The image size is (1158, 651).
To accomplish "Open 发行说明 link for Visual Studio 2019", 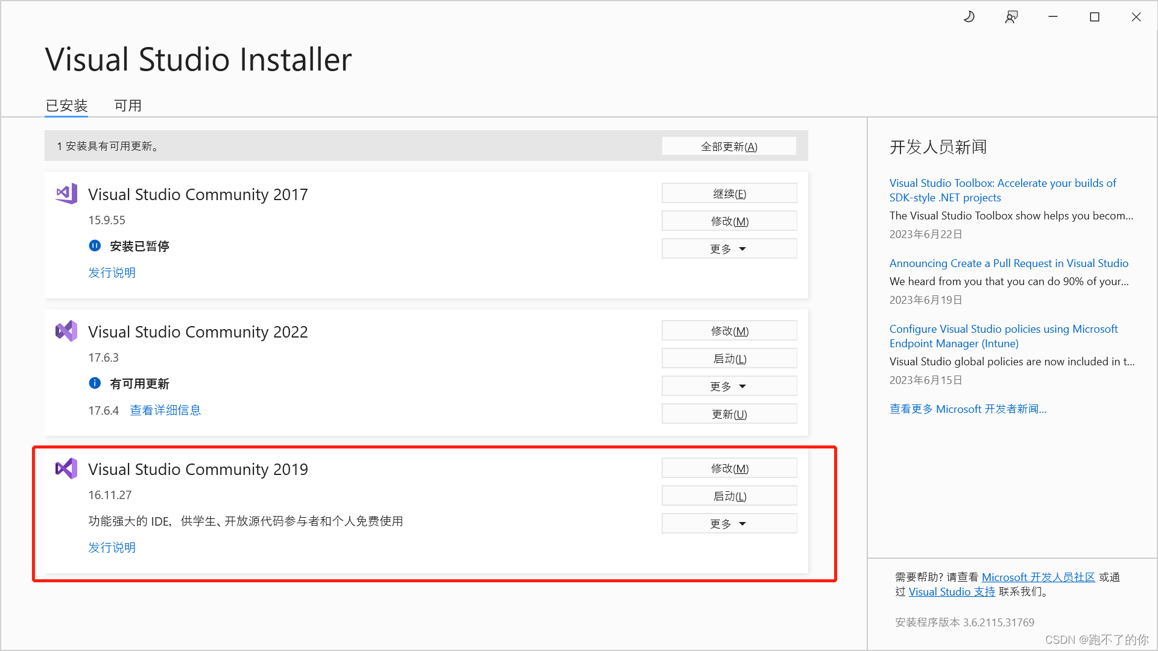I will tap(112, 547).
